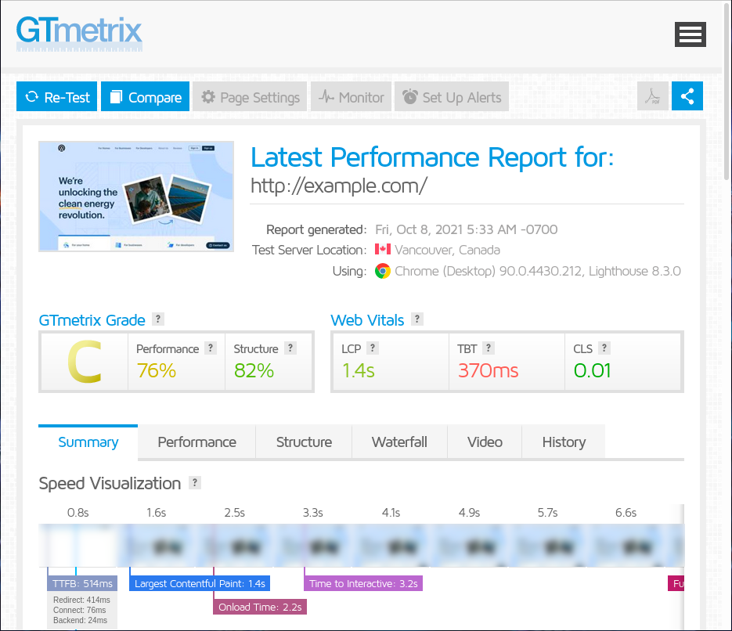Screen dimensions: 732x631
Task: Download the report as PDF icon
Action: 653,96
